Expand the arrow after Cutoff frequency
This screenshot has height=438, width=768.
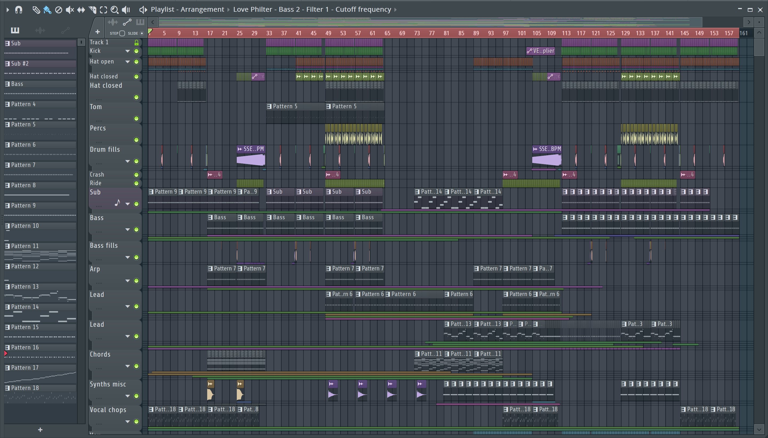[395, 10]
